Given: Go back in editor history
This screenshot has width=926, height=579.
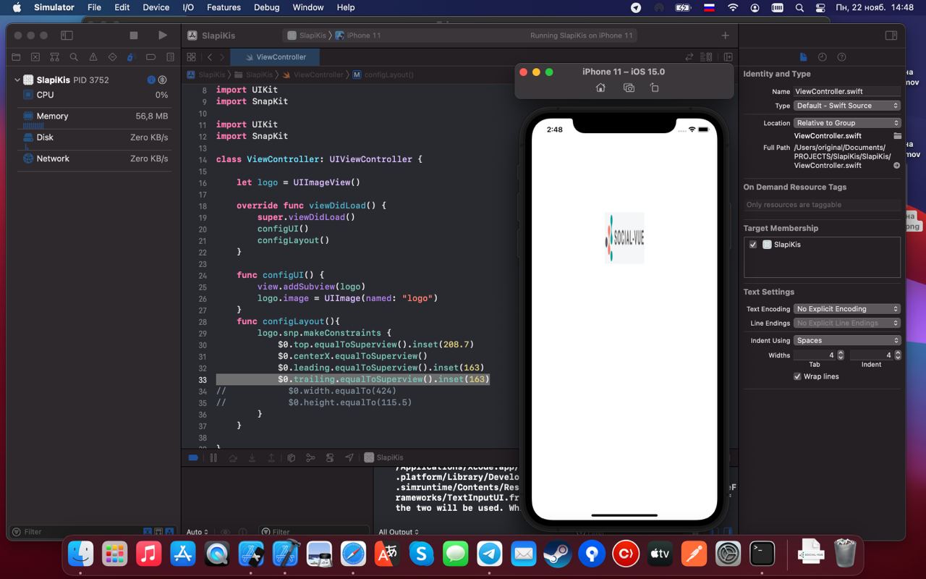Looking at the screenshot, I should point(210,56).
